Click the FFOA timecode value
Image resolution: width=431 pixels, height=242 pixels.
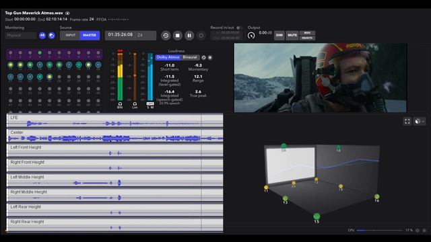click(119, 19)
